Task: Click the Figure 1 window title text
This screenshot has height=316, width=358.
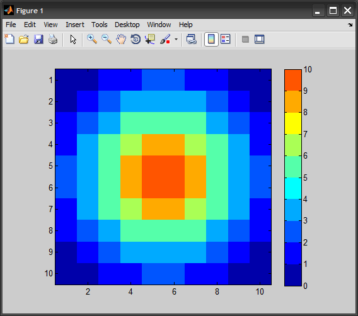Action: [x=30, y=11]
